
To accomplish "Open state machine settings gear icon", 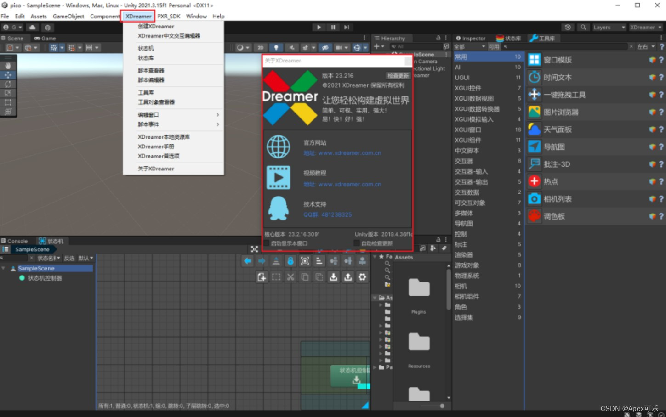I will [362, 277].
